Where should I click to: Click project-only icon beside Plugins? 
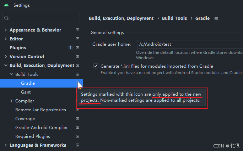point(78,47)
